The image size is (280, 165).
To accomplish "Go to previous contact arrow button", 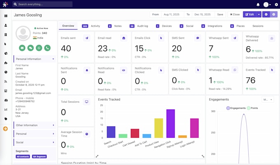I will [266, 14].
